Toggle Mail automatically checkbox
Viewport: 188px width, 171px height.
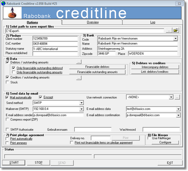[7, 97]
